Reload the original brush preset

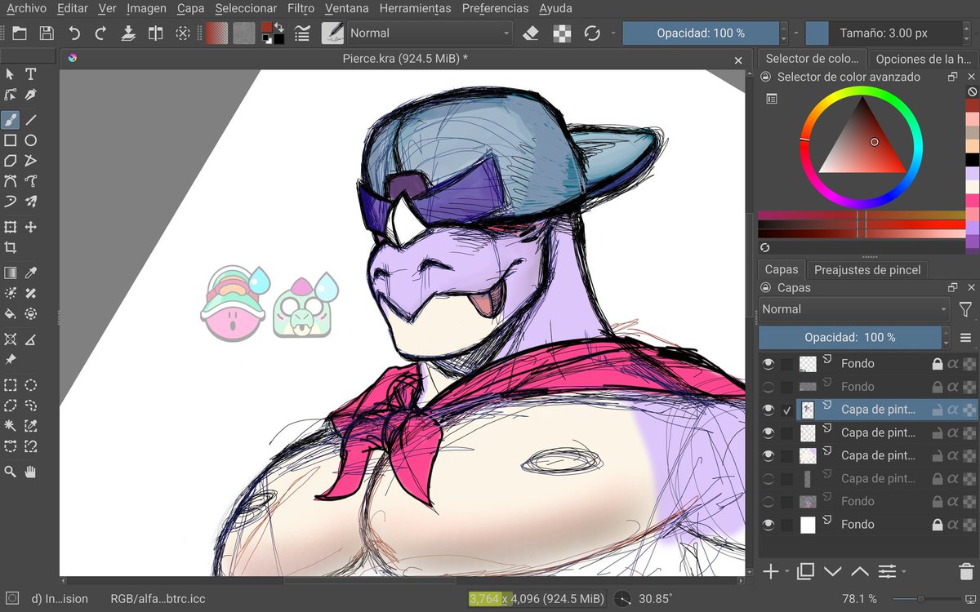(x=592, y=33)
